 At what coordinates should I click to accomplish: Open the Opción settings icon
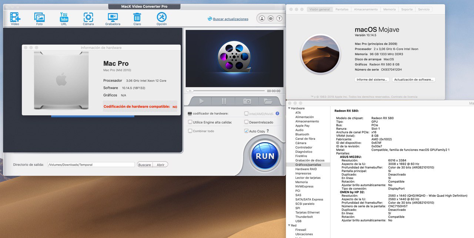click(x=161, y=17)
